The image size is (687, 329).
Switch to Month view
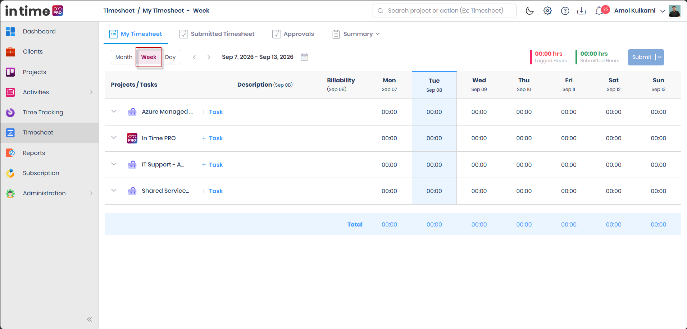click(x=124, y=57)
